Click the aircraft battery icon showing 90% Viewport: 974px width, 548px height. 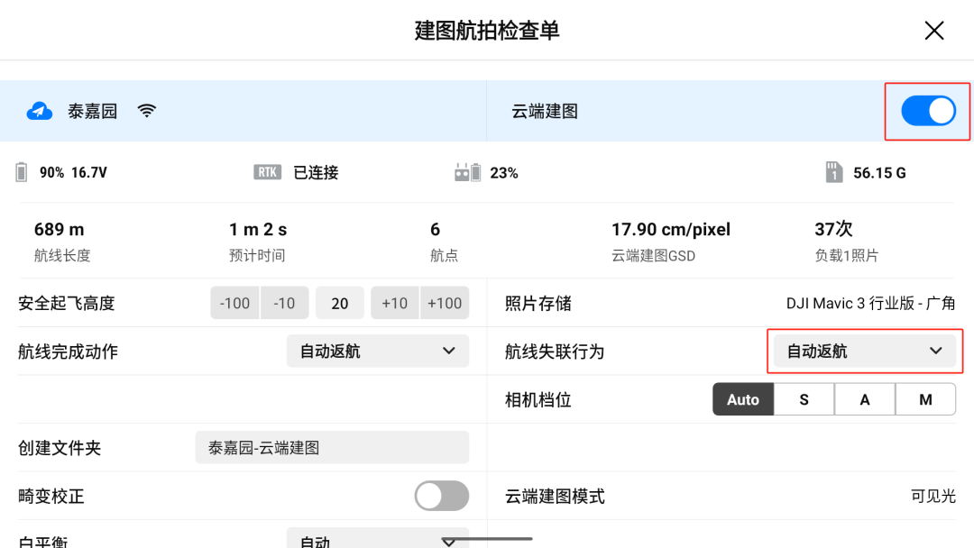coord(21,172)
